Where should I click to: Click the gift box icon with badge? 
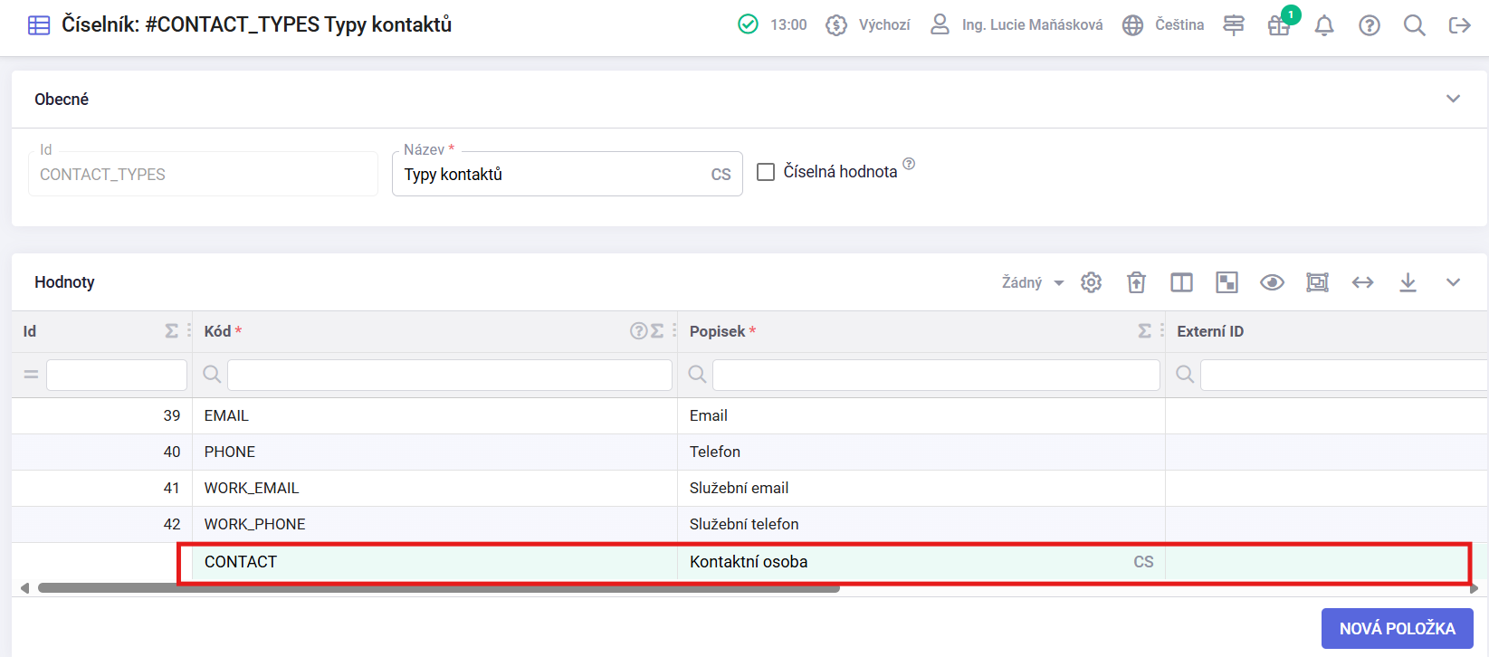coord(1279,25)
